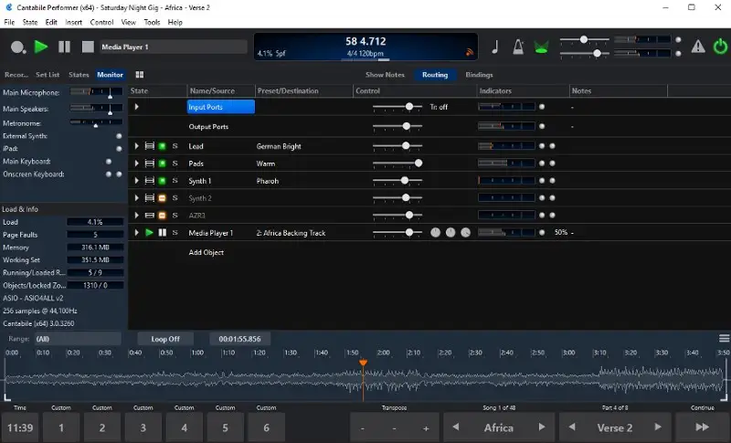Image resolution: width=731 pixels, height=443 pixels.
Task: Click Add Object link
Action: [206, 252]
